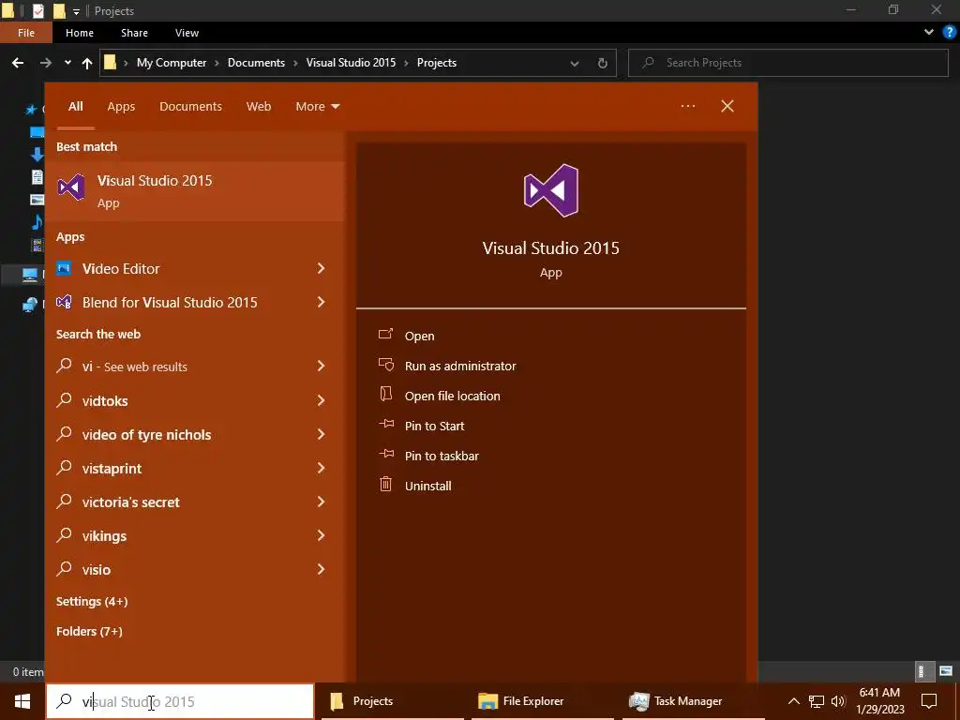Click the search icon beside visio
The width and height of the screenshot is (960, 720).
coord(65,569)
